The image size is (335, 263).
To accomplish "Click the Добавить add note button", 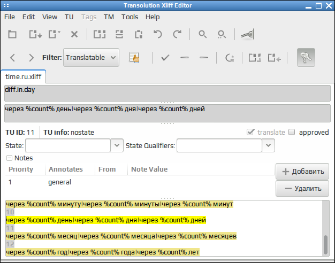I will [x=302, y=171].
